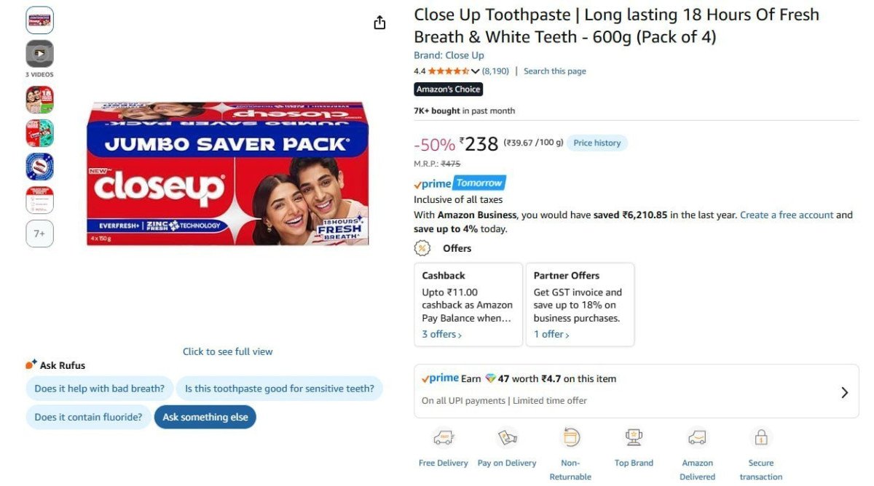
Task: Click the Secure transaction lock icon
Action: point(760,437)
